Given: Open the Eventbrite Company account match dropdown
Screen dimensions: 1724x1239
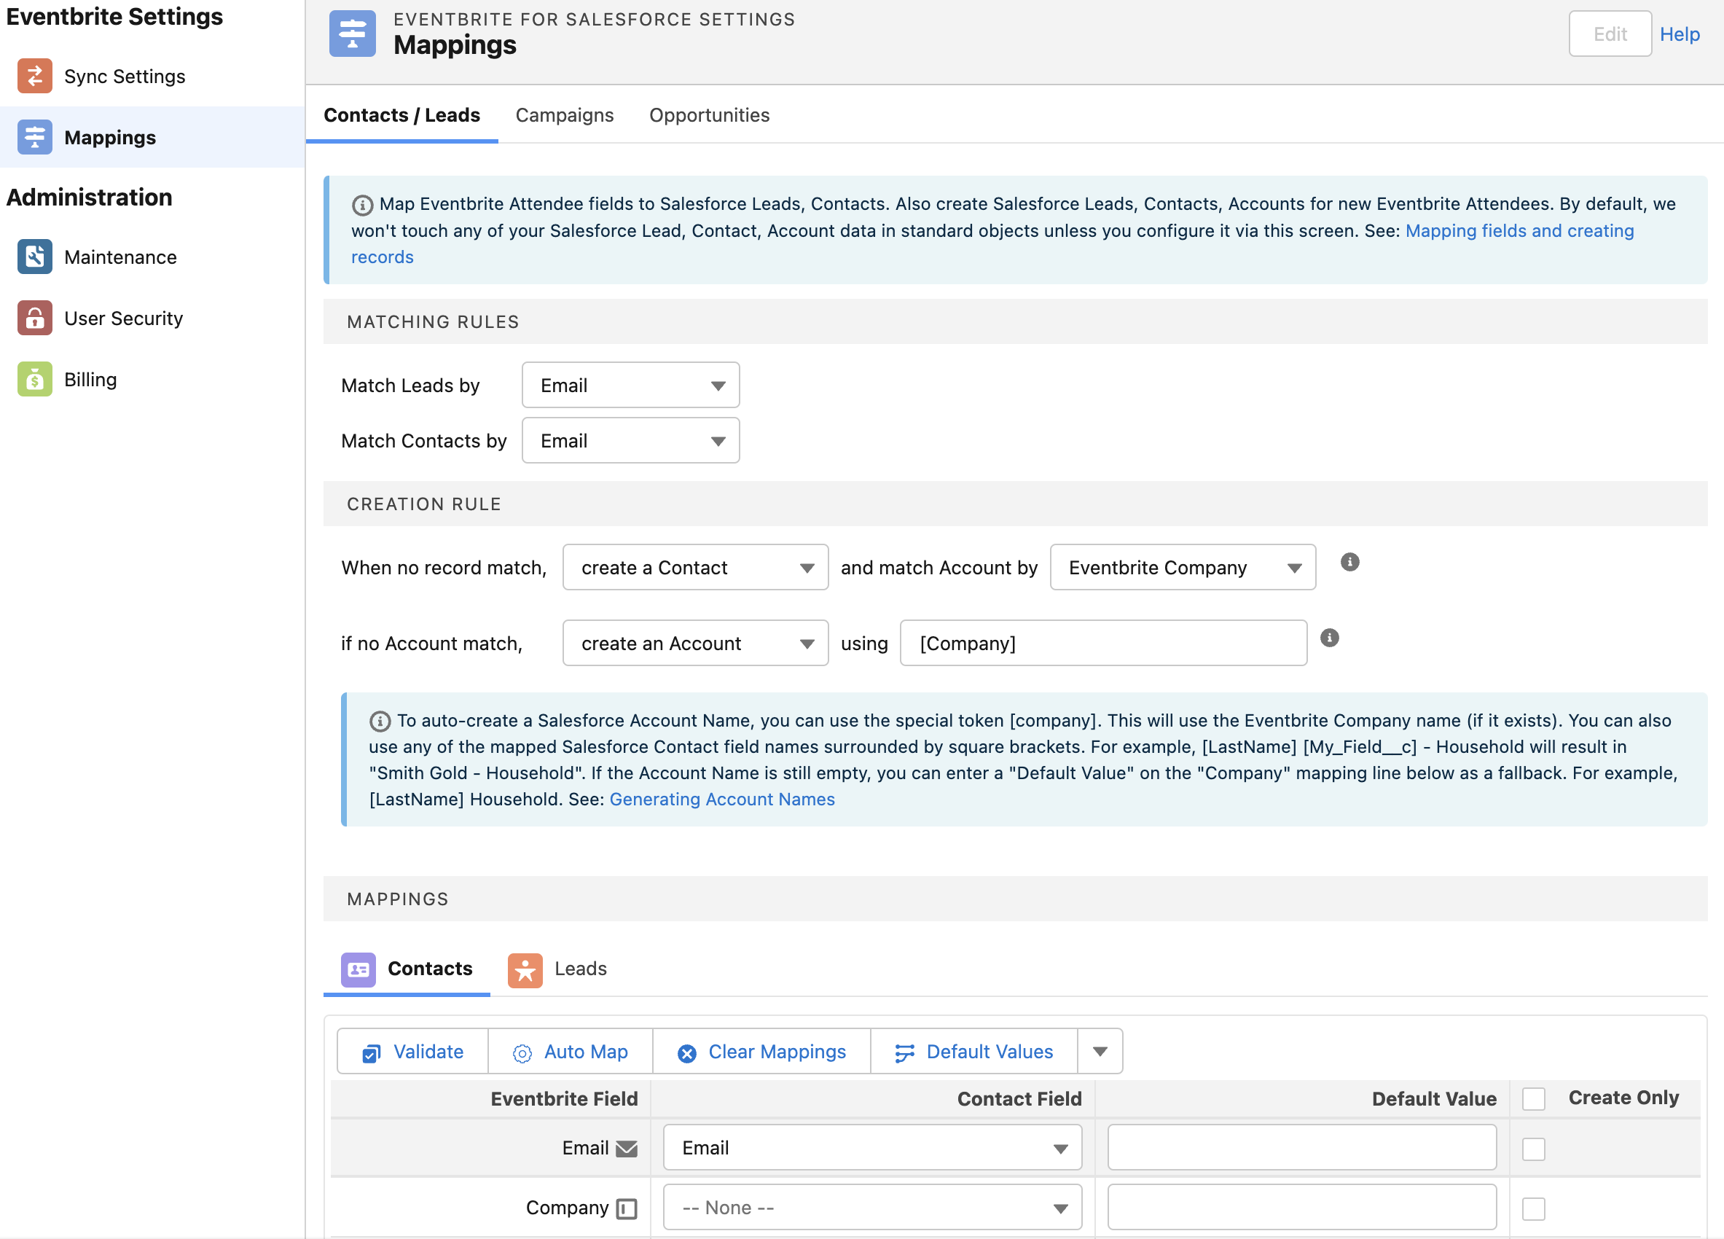Looking at the screenshot, I should (x=1182, y=567).
